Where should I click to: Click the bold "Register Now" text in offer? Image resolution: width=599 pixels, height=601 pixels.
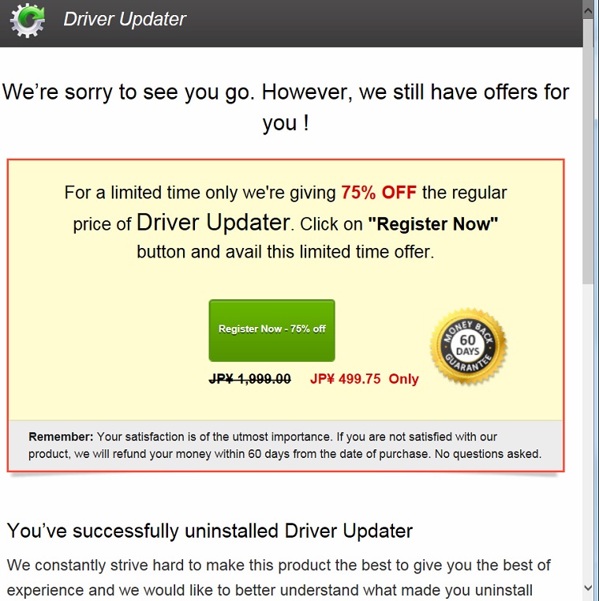(x=432, y=223)
